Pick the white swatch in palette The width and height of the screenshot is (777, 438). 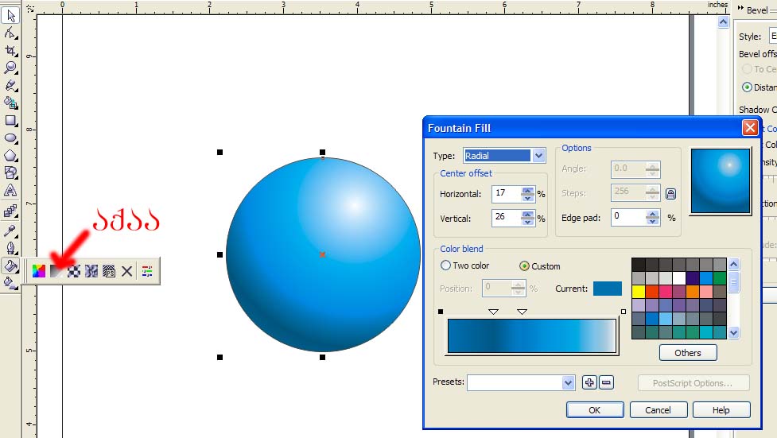679,278
